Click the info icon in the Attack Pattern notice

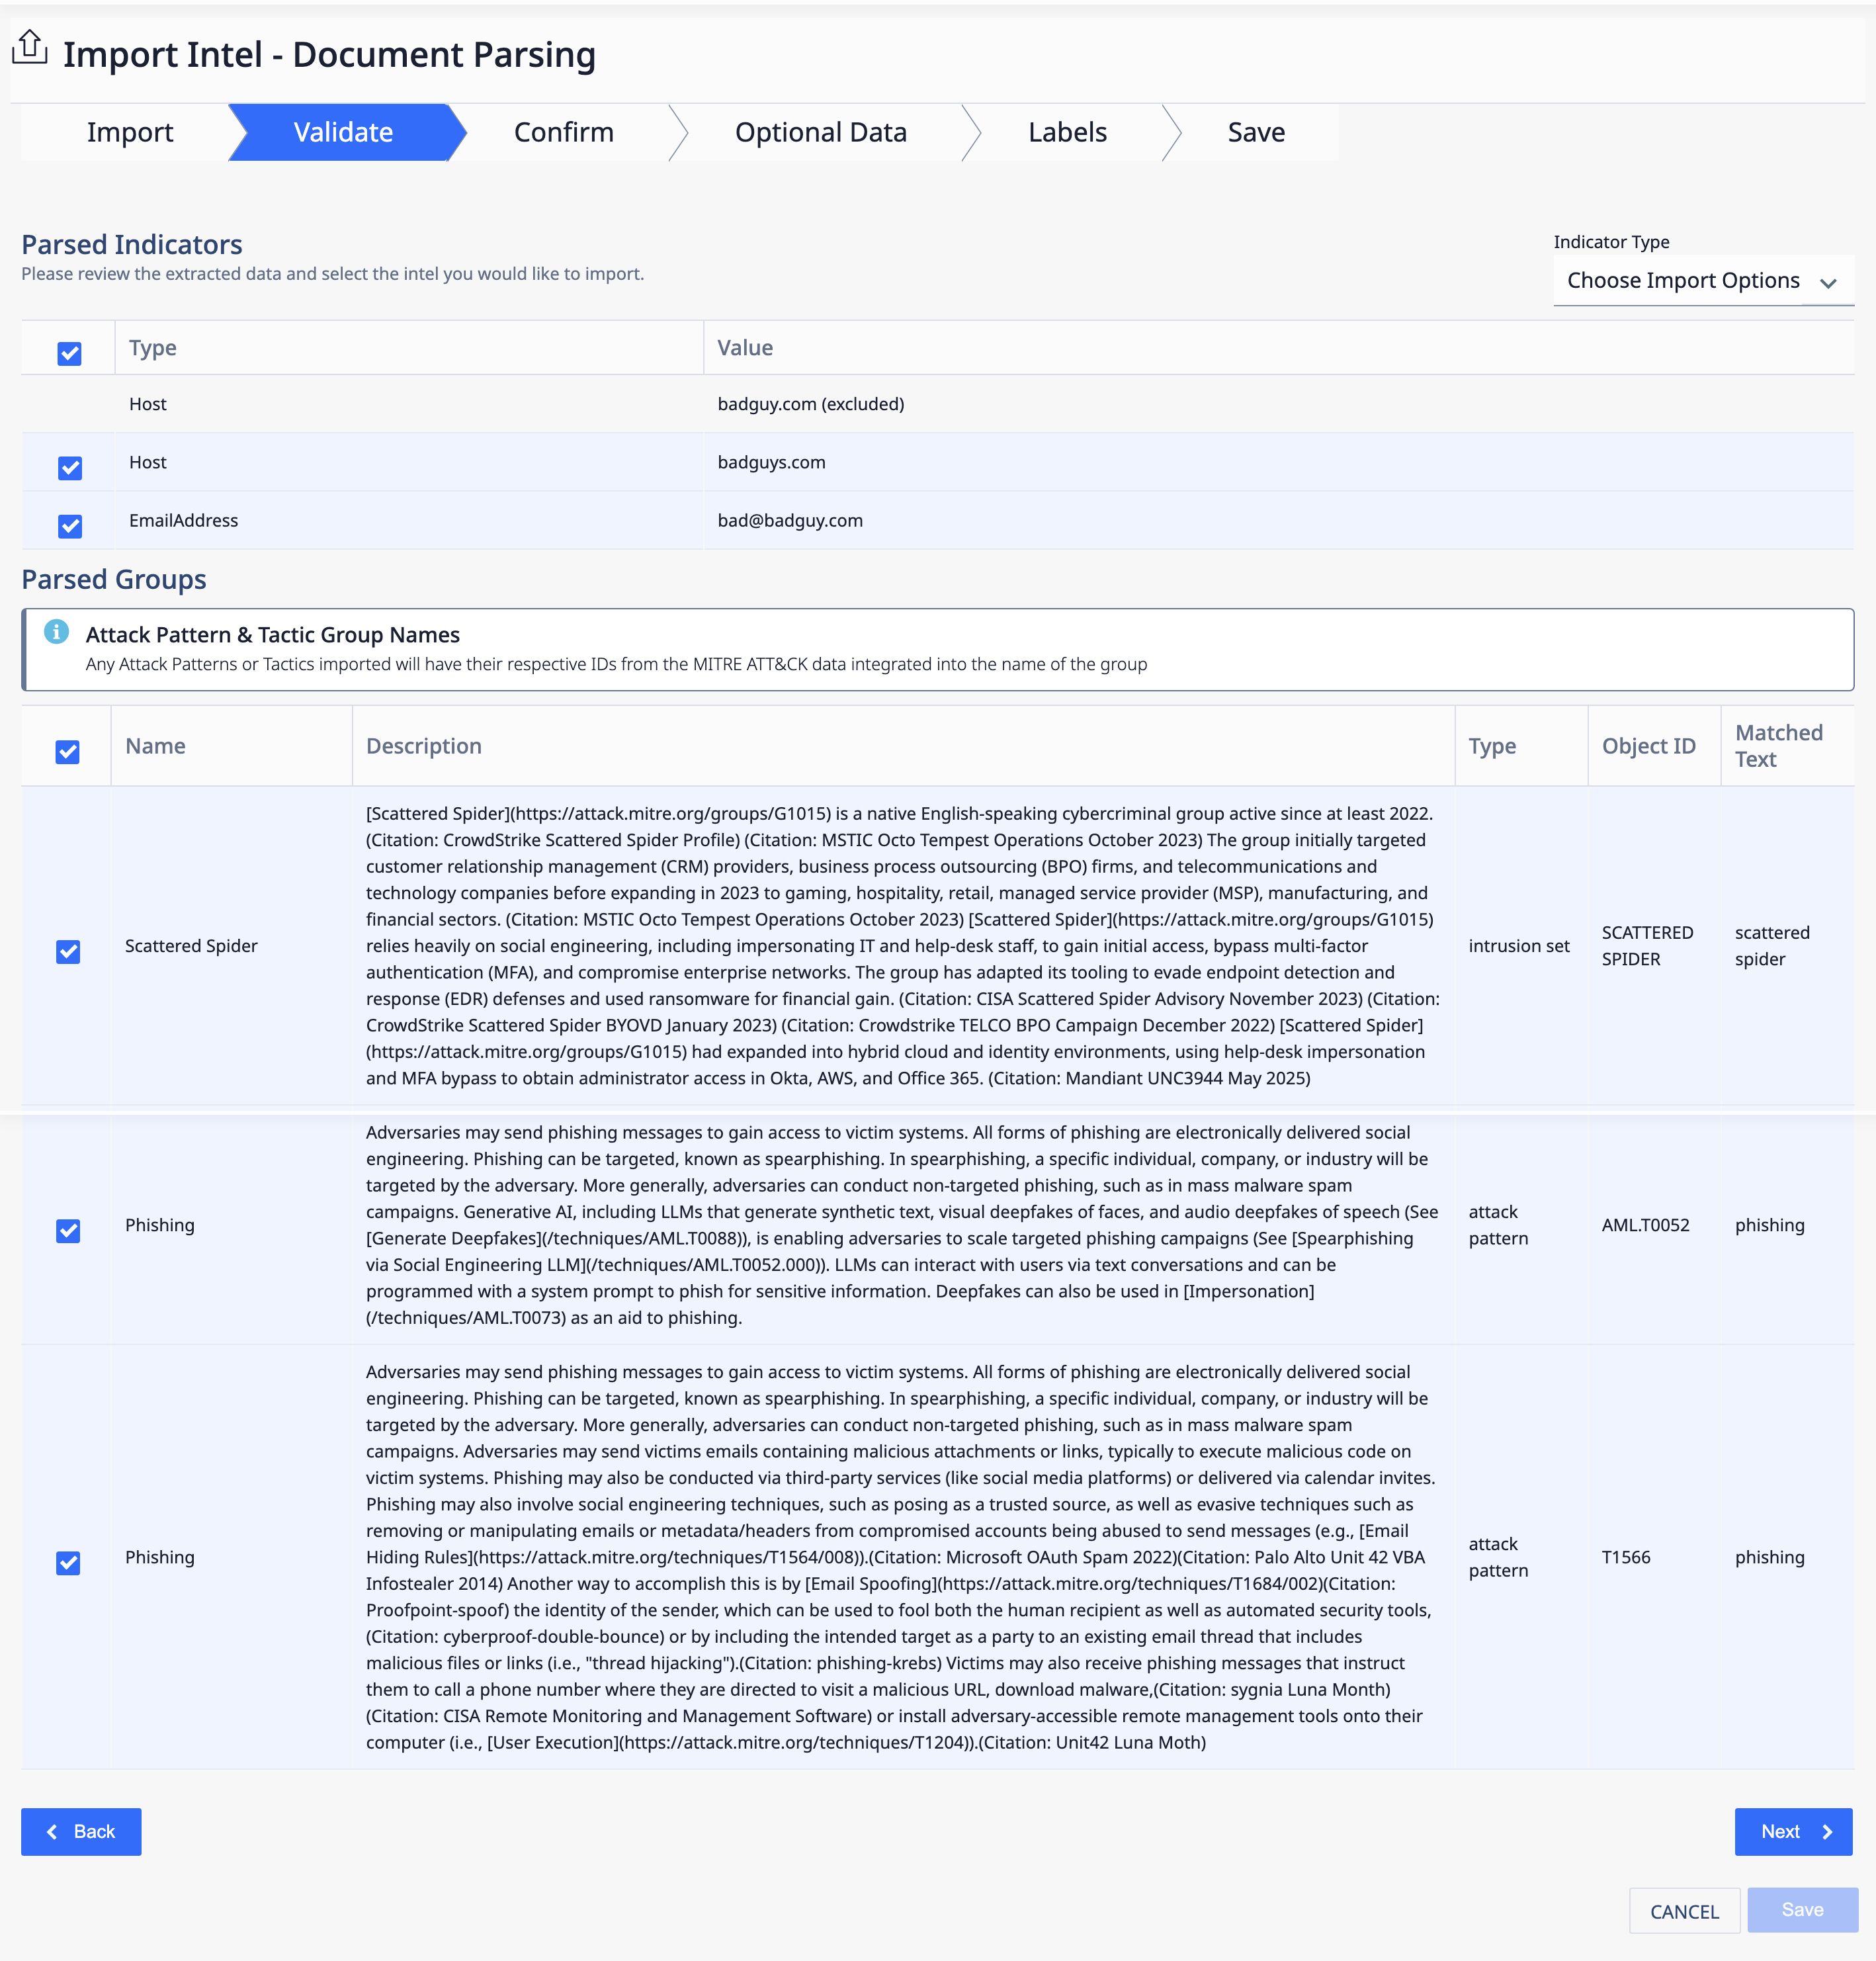point(56,632)
